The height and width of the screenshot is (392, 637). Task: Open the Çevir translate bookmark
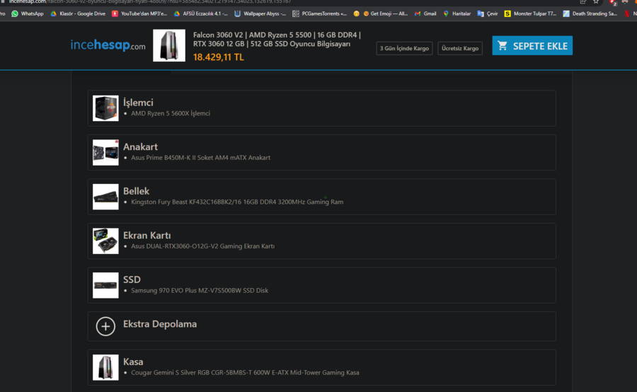(x=488, y=13)
